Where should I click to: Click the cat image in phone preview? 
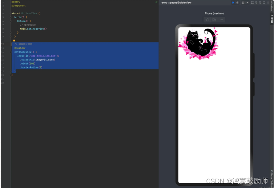coord(198,43)
